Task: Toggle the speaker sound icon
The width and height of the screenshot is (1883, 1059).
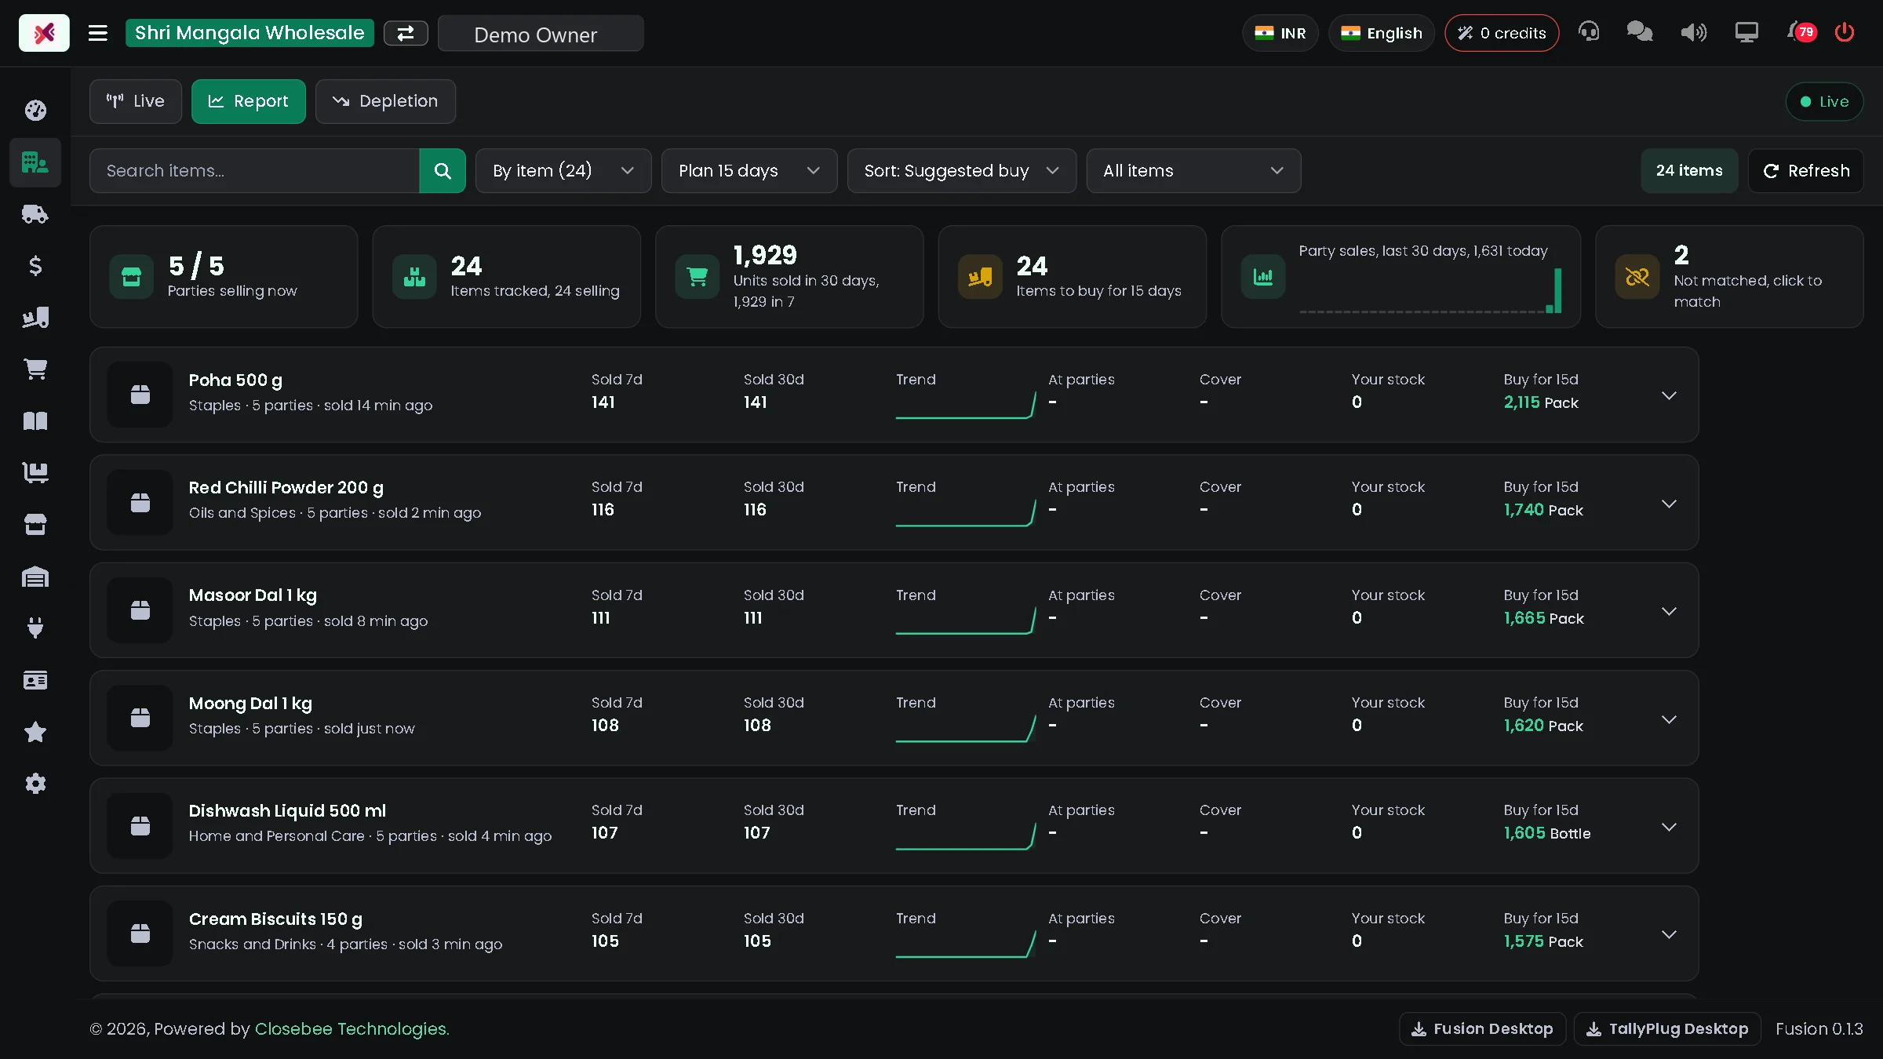Action: [x=1693, y=32]
